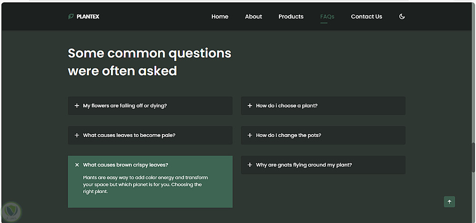Click plus icon beside choose a plant question
This screenshot has width=476, height=223.
pos(250,106)
